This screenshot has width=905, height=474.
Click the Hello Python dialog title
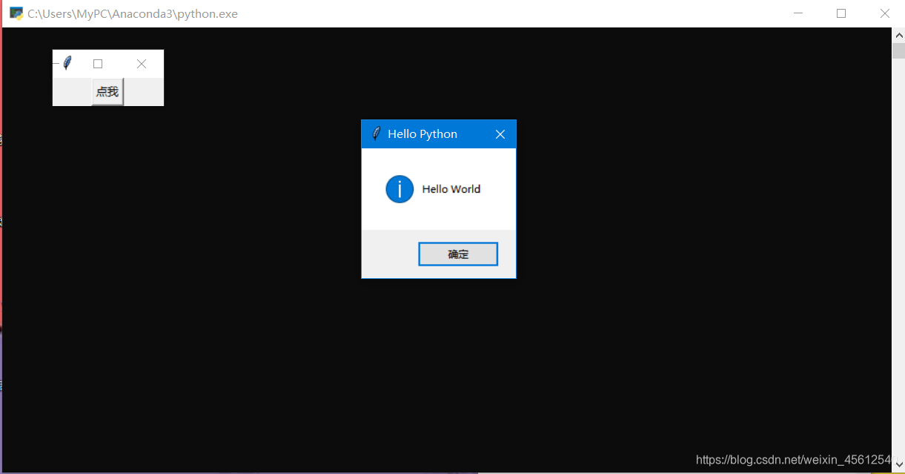pos(422,134)
